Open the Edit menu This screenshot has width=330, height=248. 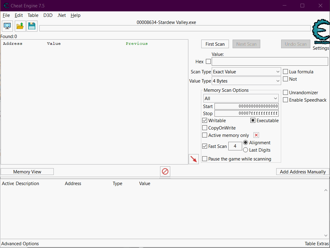(x=19, y=15)
